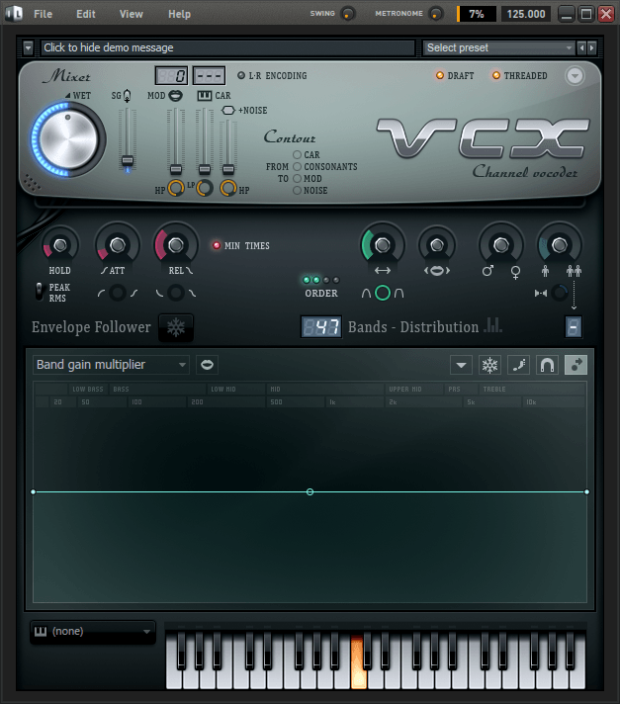Click the attack curve tension knob
Image resolution: width=620 pixels, height=704 pixels.
(x=118, y=293)
